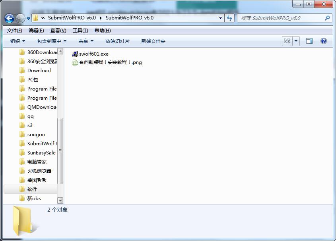Toggle the preview pane icon
The width and height of the screenshot is (336, 241).
pyautogui.click(x=309, y=41)
